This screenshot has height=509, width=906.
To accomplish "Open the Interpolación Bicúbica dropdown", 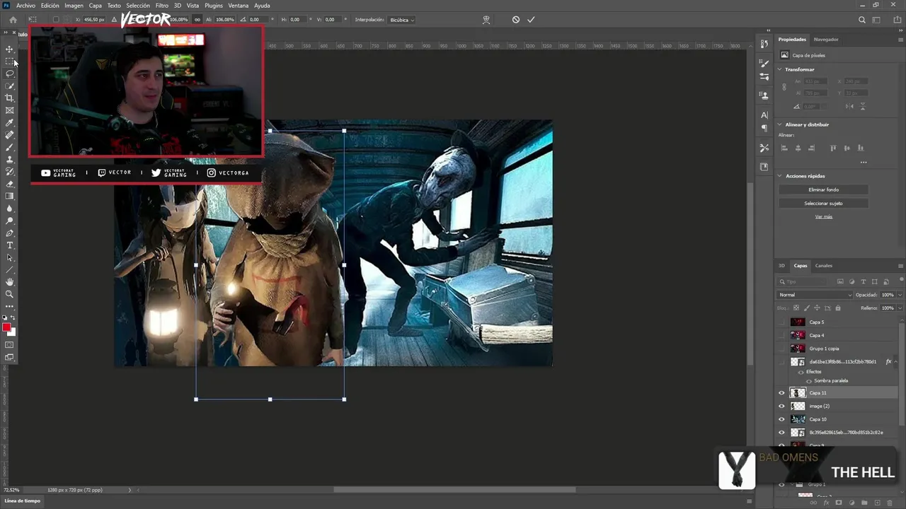I will pos(402,20).
